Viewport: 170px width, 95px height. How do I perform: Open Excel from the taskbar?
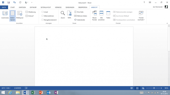tap(33, 92)
